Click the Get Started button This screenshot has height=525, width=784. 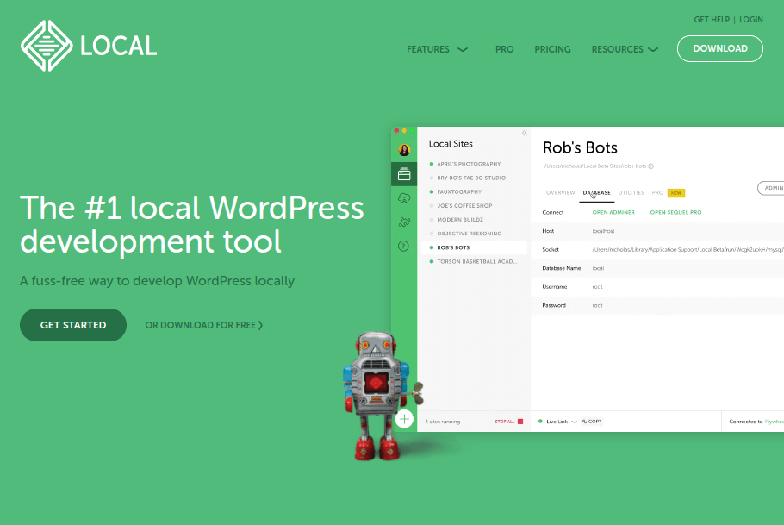pos(73,325)
